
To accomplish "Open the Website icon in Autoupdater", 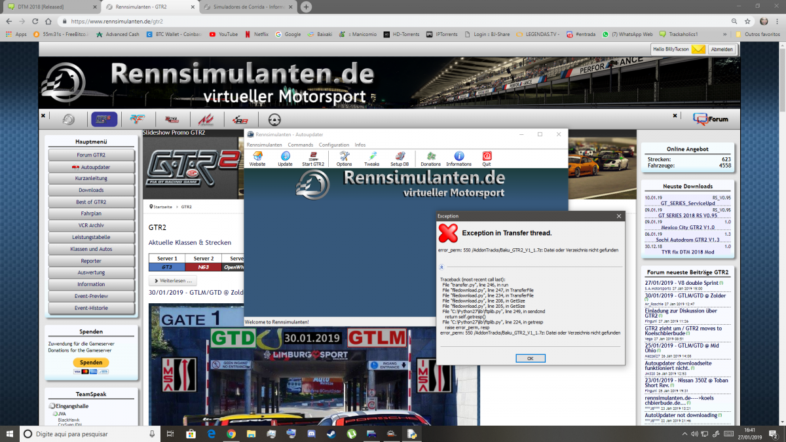I will click(257, 158).
